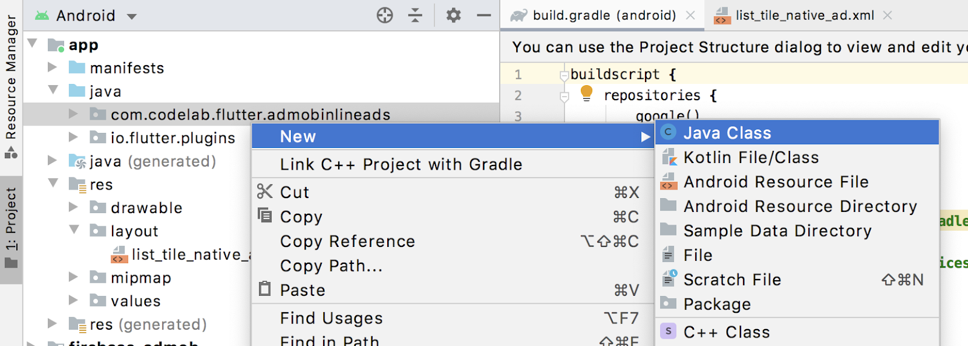Viewport: 968px width, 346px height.
Task: Select Android Resource File option
Action: [x=776, y=182]
